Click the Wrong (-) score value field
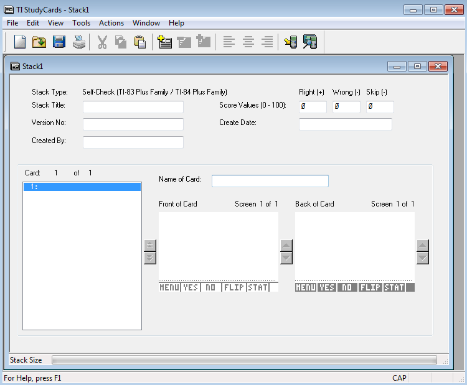Image resolution: width=467 pixels, height=385 pixels. 346,107
